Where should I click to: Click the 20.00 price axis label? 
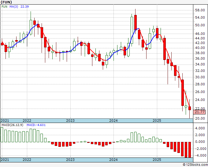click(x=200, y=118)
